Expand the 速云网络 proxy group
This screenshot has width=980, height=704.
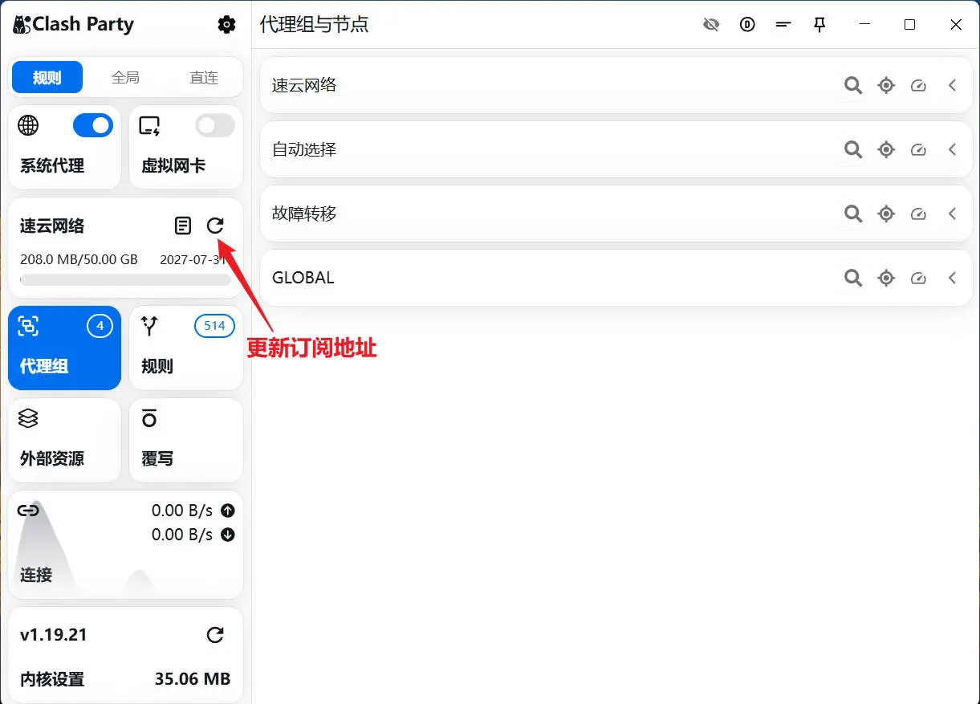[x=952, y=85]
